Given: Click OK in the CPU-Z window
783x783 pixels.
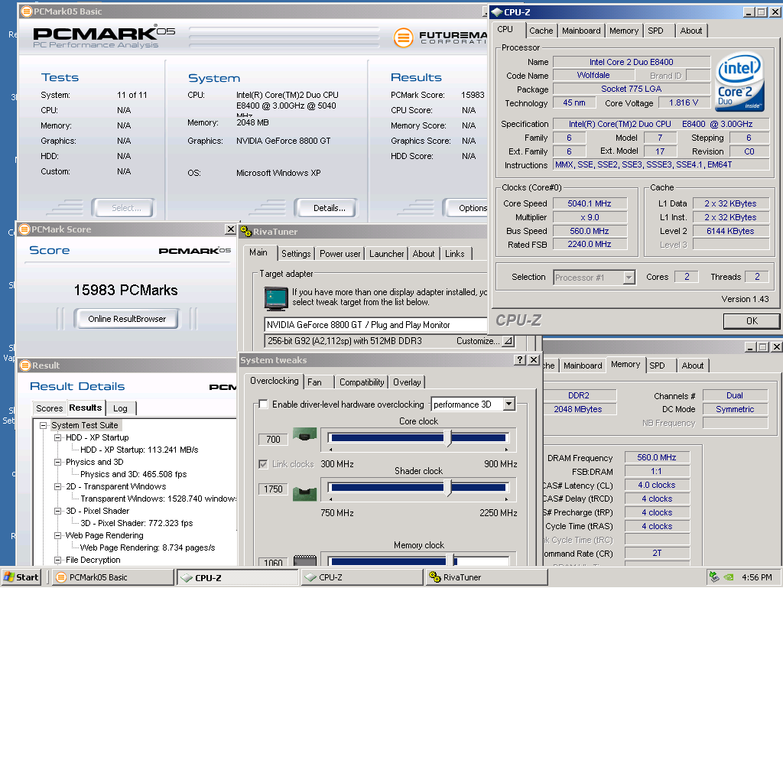Looking at the screenshot, I should [752, 321].
